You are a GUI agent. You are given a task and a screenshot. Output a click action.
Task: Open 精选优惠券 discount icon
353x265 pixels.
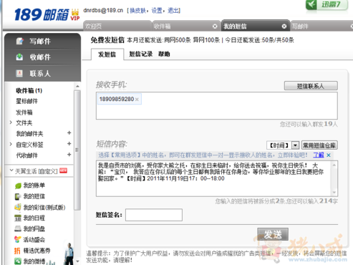pos(17,251)
